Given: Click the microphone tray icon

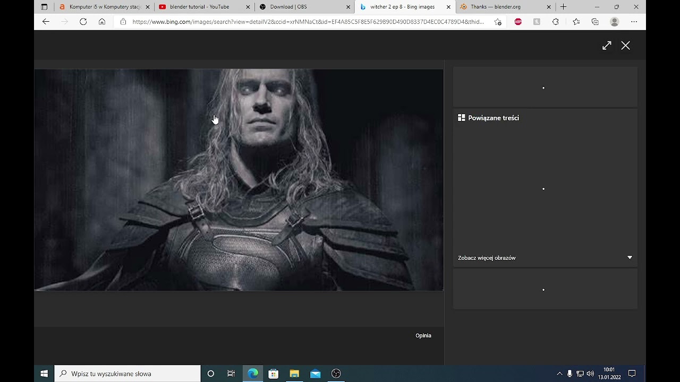Looking at the screenshot, I should (x=569, y=374).
